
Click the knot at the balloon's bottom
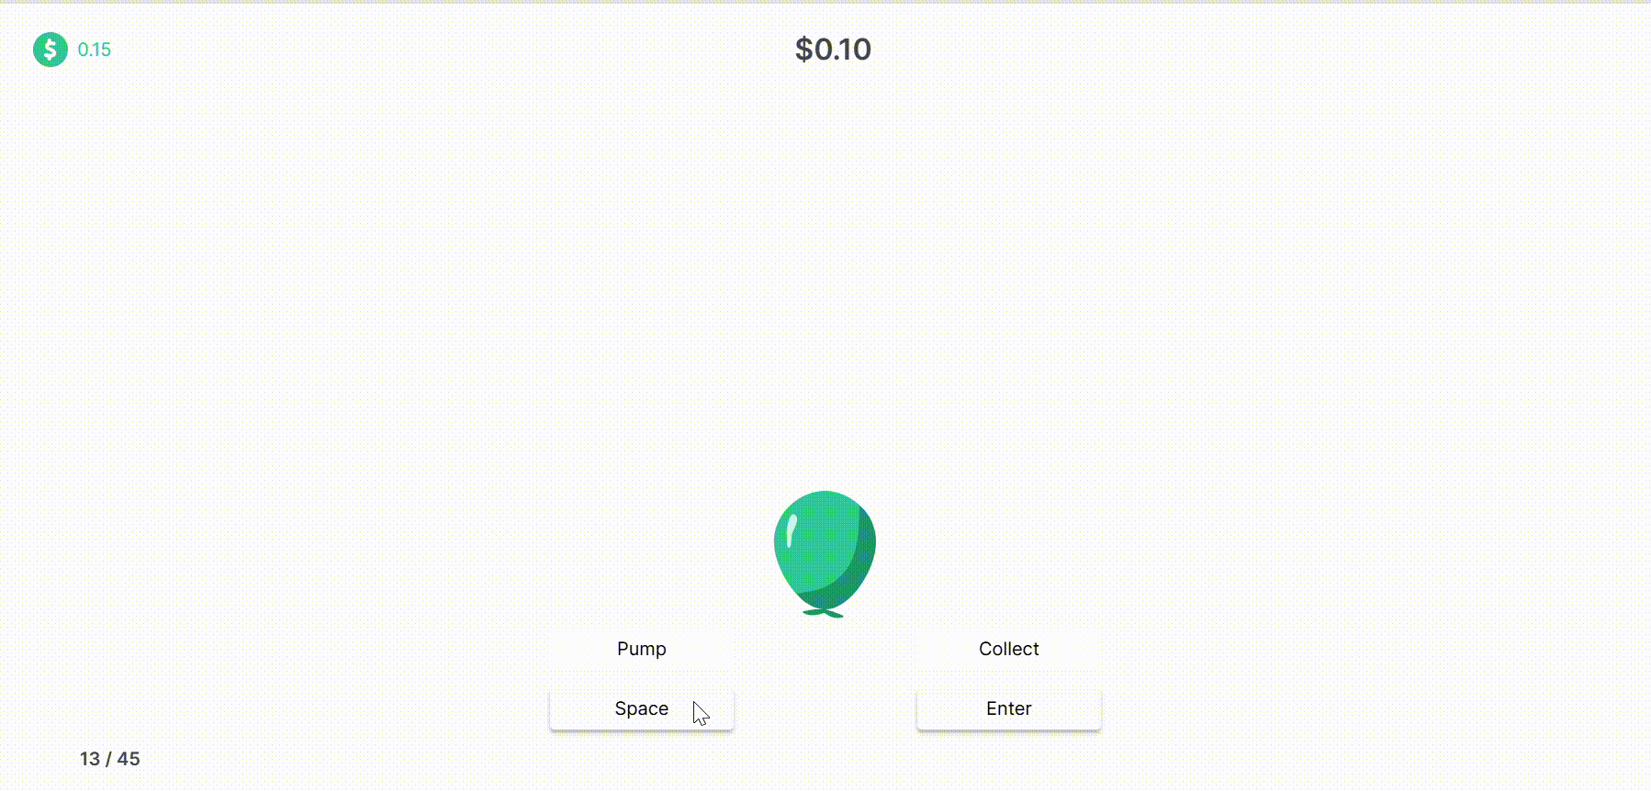coord(824,612)
